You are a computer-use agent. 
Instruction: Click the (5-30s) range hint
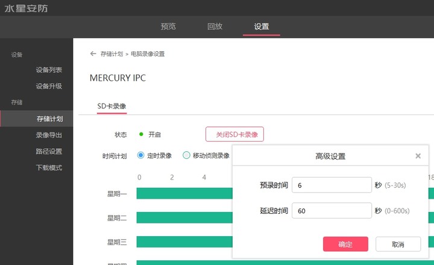(395, 185)
